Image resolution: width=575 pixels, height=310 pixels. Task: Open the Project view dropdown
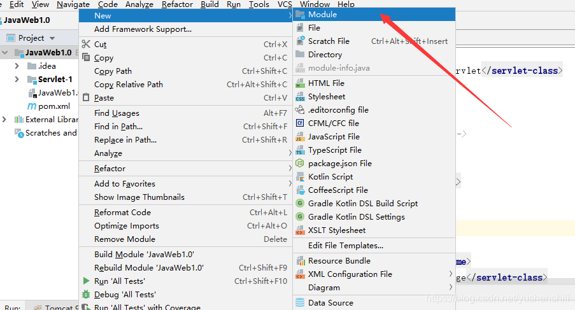52,38
